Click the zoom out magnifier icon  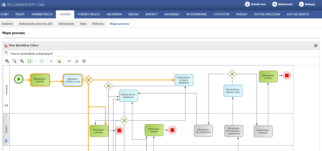(x=22, y=61)
